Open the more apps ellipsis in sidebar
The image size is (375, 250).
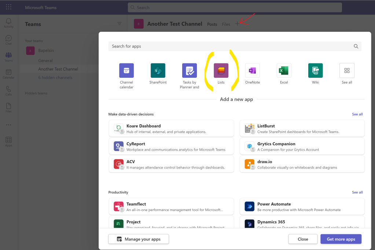click(x=9, y=125)
